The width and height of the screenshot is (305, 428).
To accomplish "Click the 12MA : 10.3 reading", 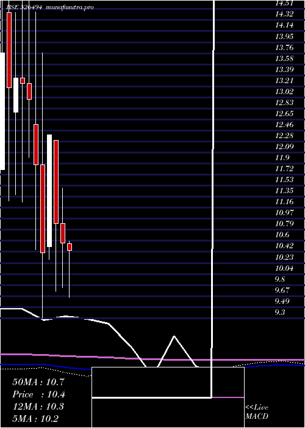I will click(x=38, y=407).
